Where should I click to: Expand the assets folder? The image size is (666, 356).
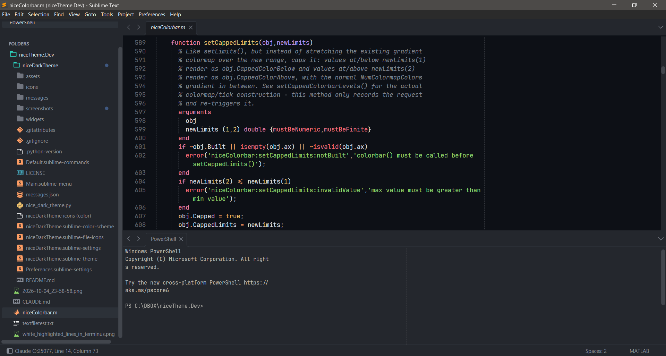(20, 76)
